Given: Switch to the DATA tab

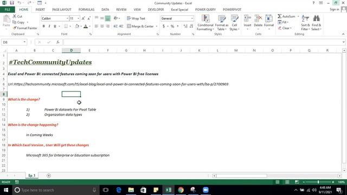Looking at the screenshot, I should tap(105, 10).
